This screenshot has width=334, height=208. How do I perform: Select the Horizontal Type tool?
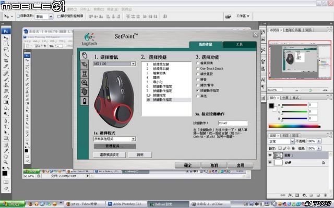coord(6,127)
